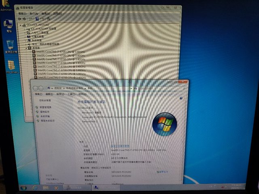The image size is (259, 194).
Task: Open 檔案 (File) menu in Device Manager
Action: coord(22,13)
